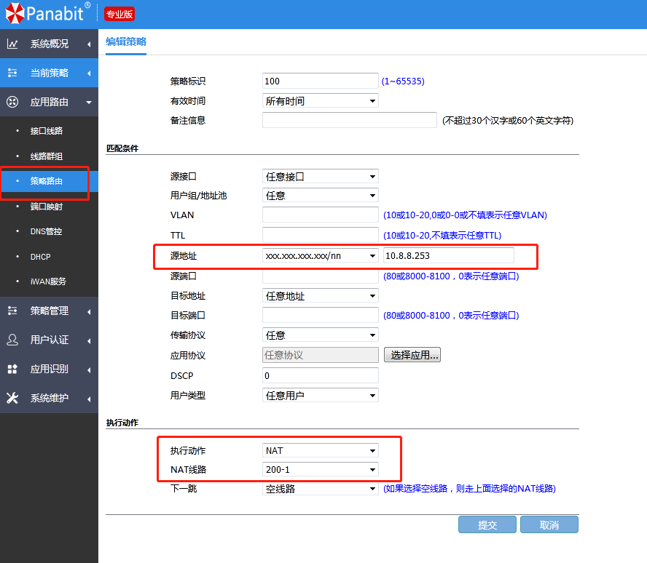Select 端口映射 in the sidebar
The height and width of the screenshot is (563, 647).
[x=47, y=207]
